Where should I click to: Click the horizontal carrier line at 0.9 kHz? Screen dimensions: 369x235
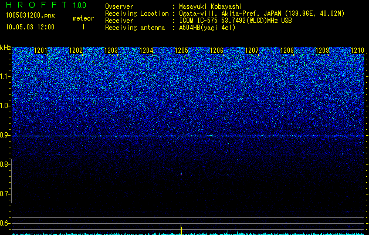188,136
